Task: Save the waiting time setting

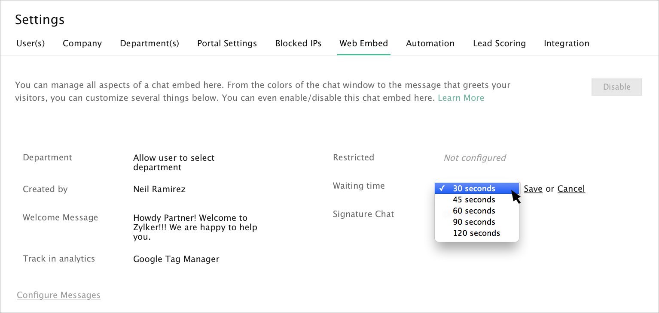Action: click(533, 189)
